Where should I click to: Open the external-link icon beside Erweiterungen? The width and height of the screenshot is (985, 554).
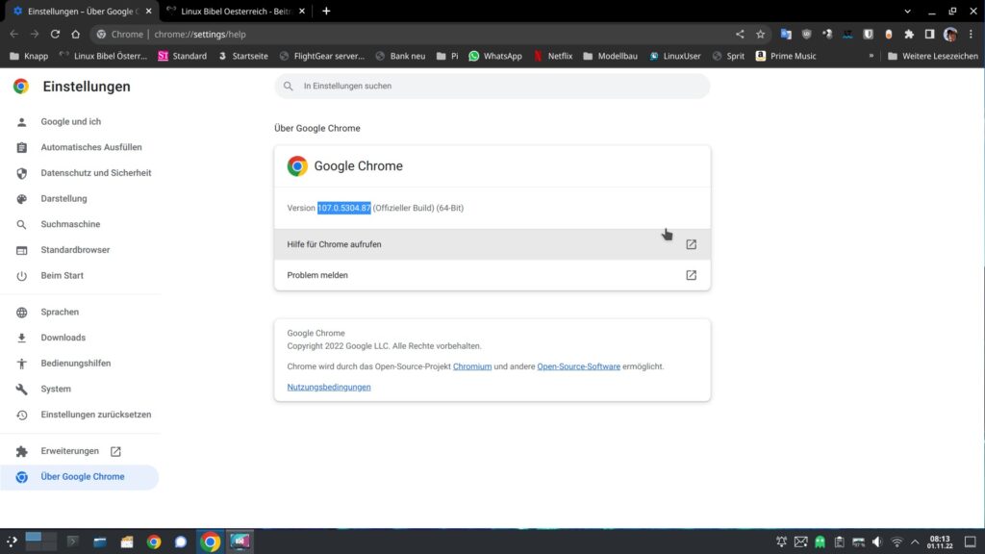(x=115, y=452)
